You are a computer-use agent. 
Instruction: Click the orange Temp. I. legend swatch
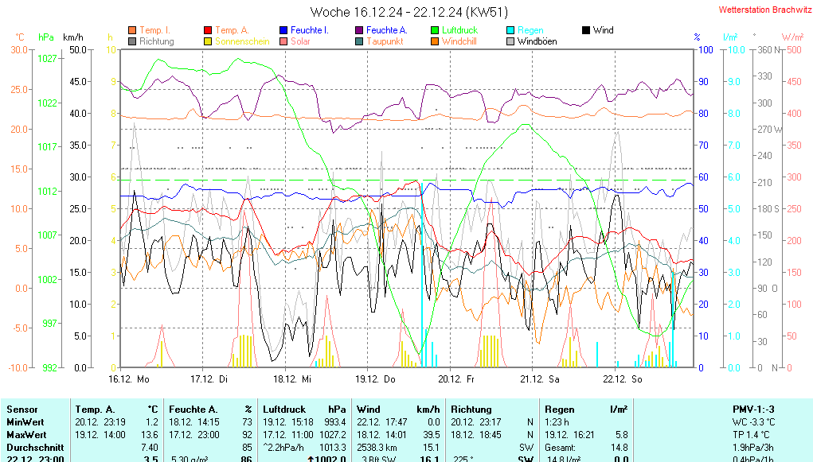point(132,30)
